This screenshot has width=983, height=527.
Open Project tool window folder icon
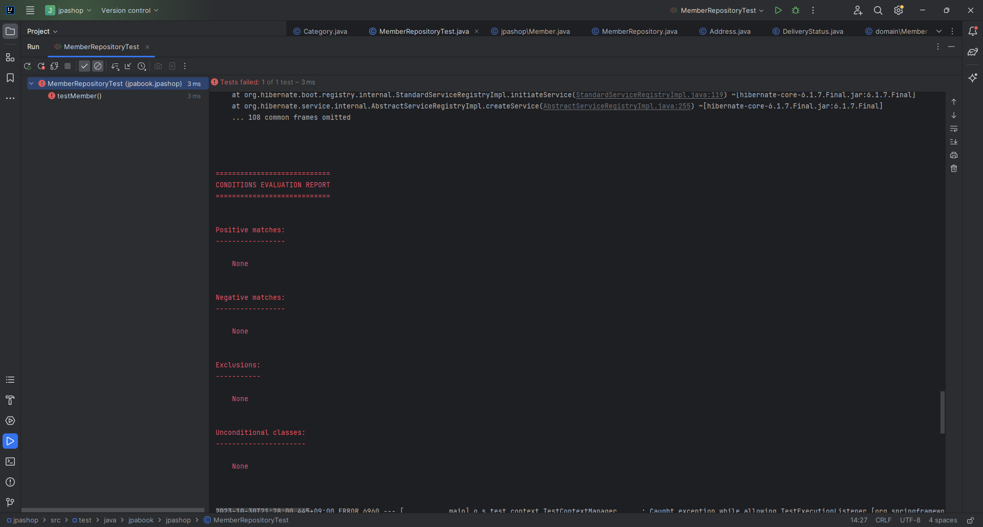tap(10, 31)
